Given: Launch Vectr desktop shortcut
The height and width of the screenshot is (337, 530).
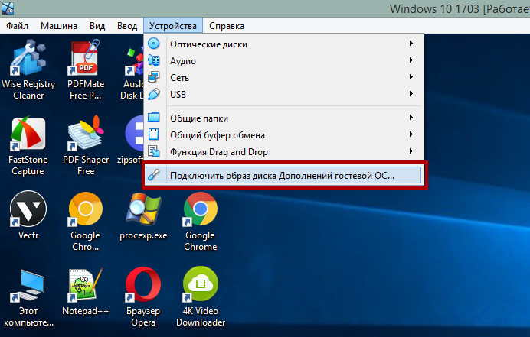Looking at the screenshot, I should [28, 215].
